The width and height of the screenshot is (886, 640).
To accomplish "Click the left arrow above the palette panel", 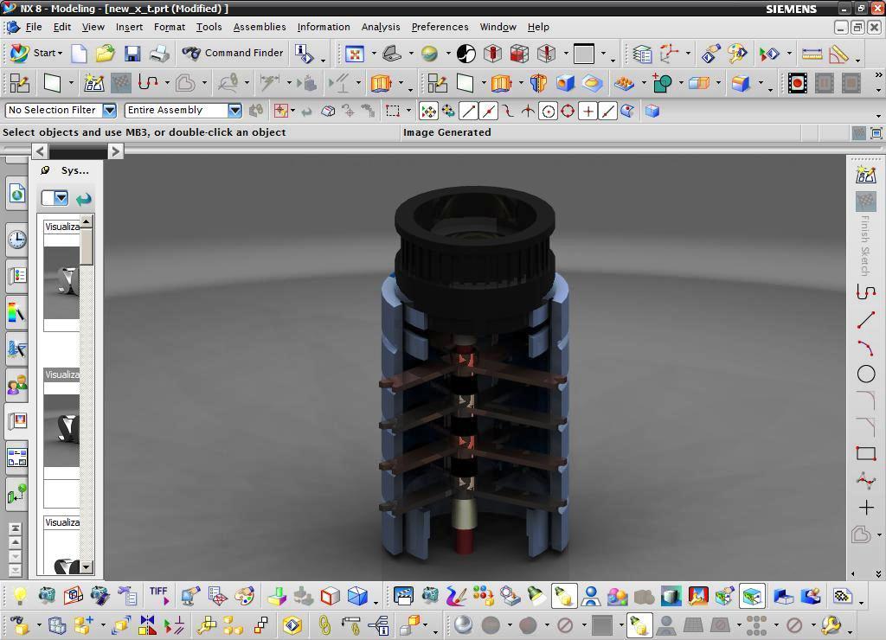I will tap(39, 151).
